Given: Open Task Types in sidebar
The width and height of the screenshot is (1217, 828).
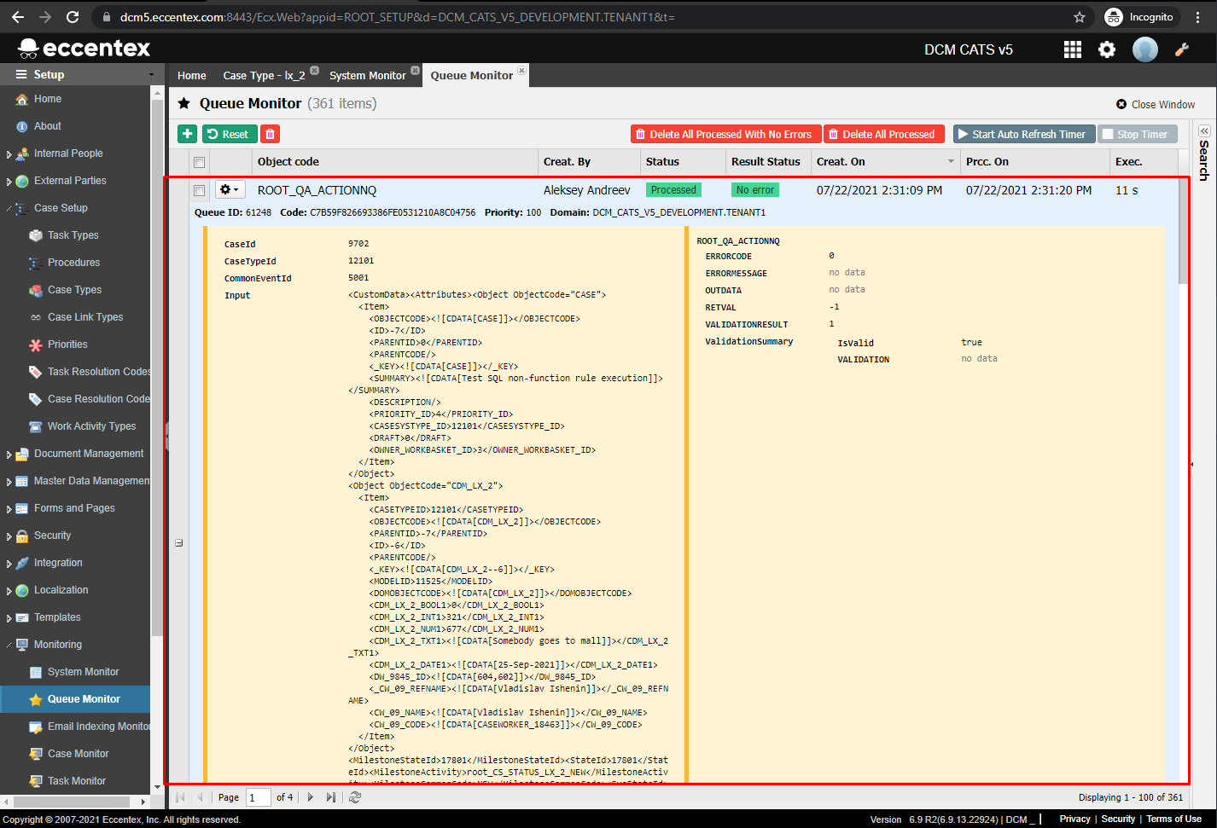Looking at the screenshot, I should click(73, 235).
